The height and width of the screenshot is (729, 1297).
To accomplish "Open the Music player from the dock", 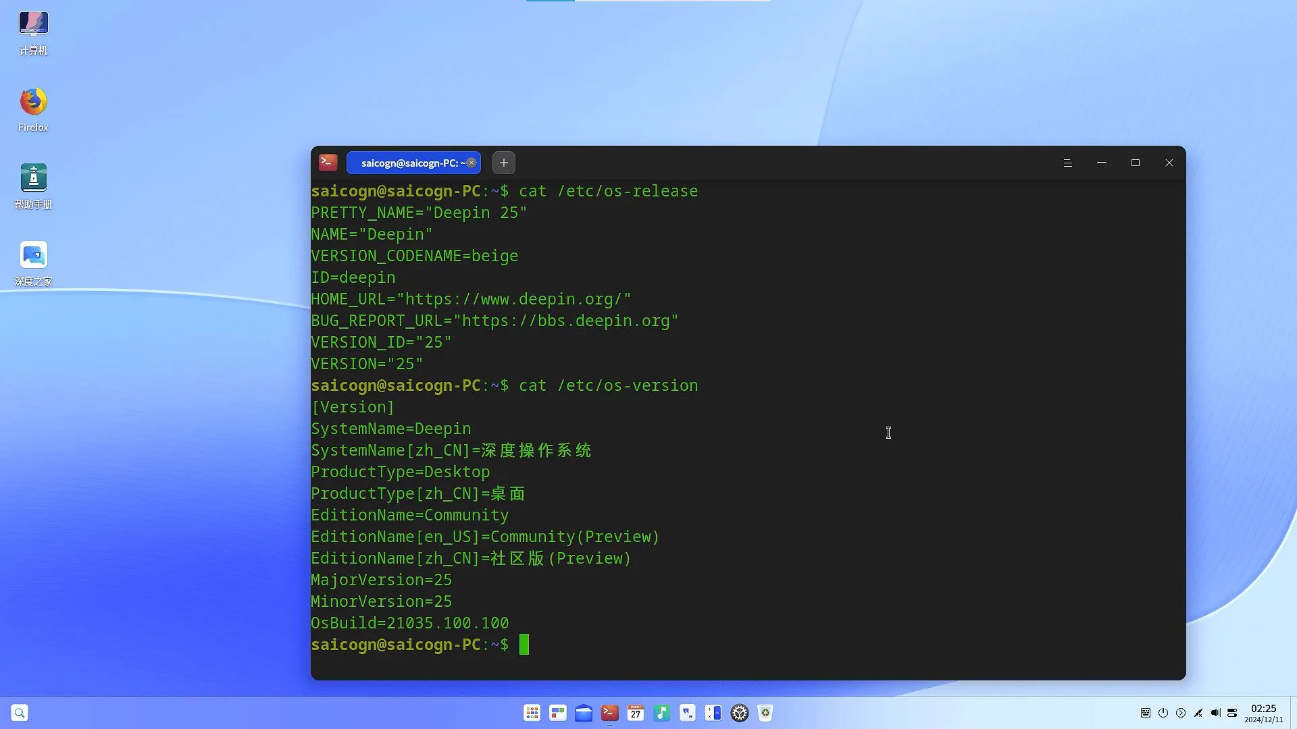I will [661, 712].
